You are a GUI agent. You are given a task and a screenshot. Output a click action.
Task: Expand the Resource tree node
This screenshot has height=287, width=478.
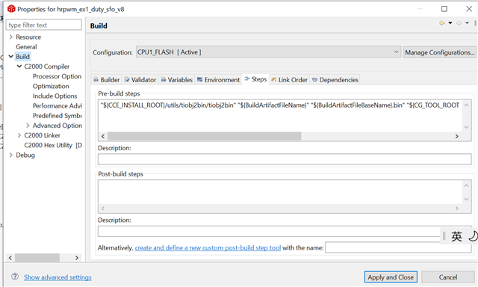point(11,37)
